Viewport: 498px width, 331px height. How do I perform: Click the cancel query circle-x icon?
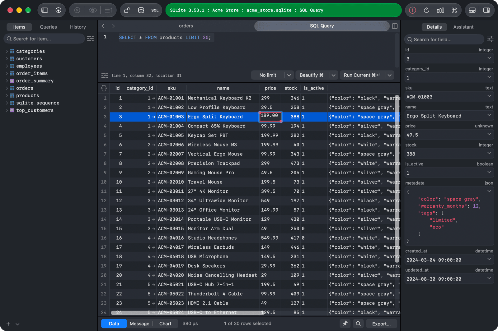point(77,10)
